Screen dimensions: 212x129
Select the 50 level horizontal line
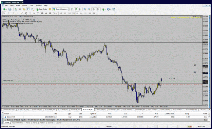102,73
